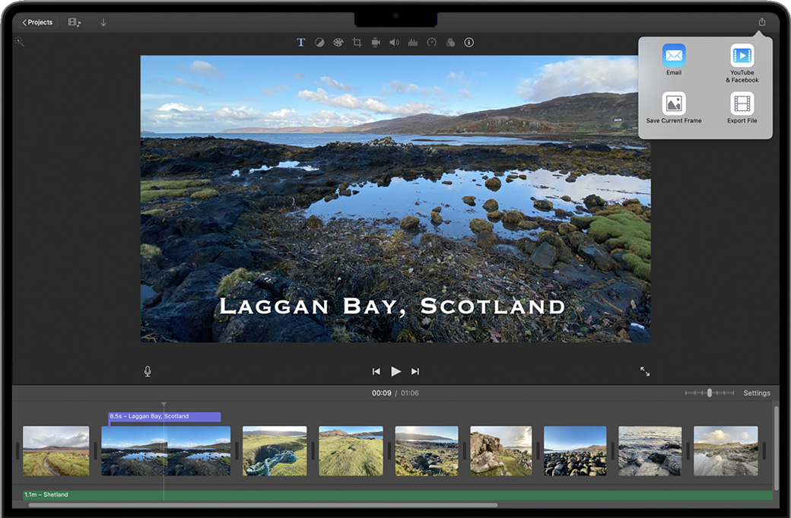Open the import media arrow
The width and height of the screenshot is (791, 518).
pyautogui.click(x=103, y=23)
